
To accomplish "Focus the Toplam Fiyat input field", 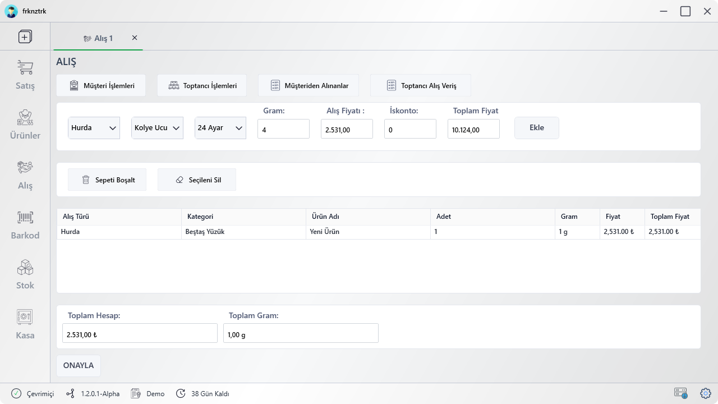I will point(473,129).
